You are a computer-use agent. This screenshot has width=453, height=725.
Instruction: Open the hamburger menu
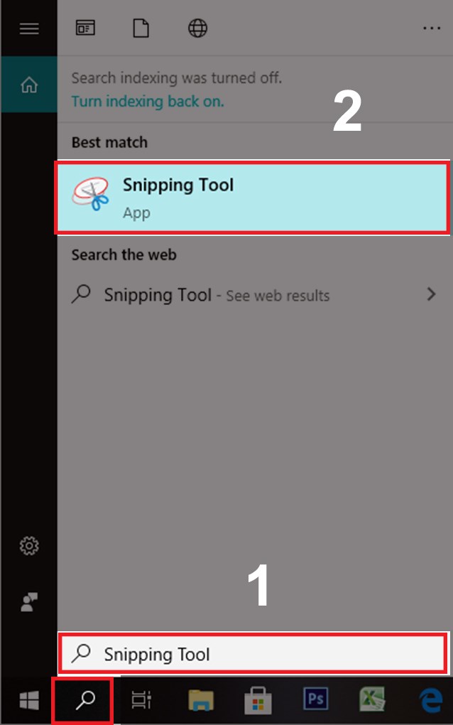point(28,28)
